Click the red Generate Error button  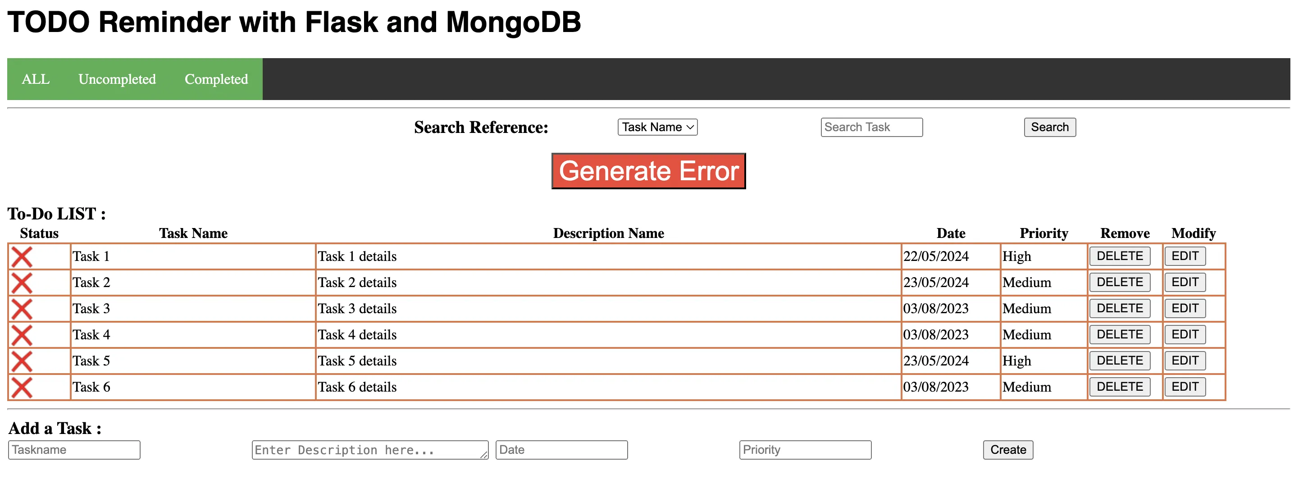648,171
